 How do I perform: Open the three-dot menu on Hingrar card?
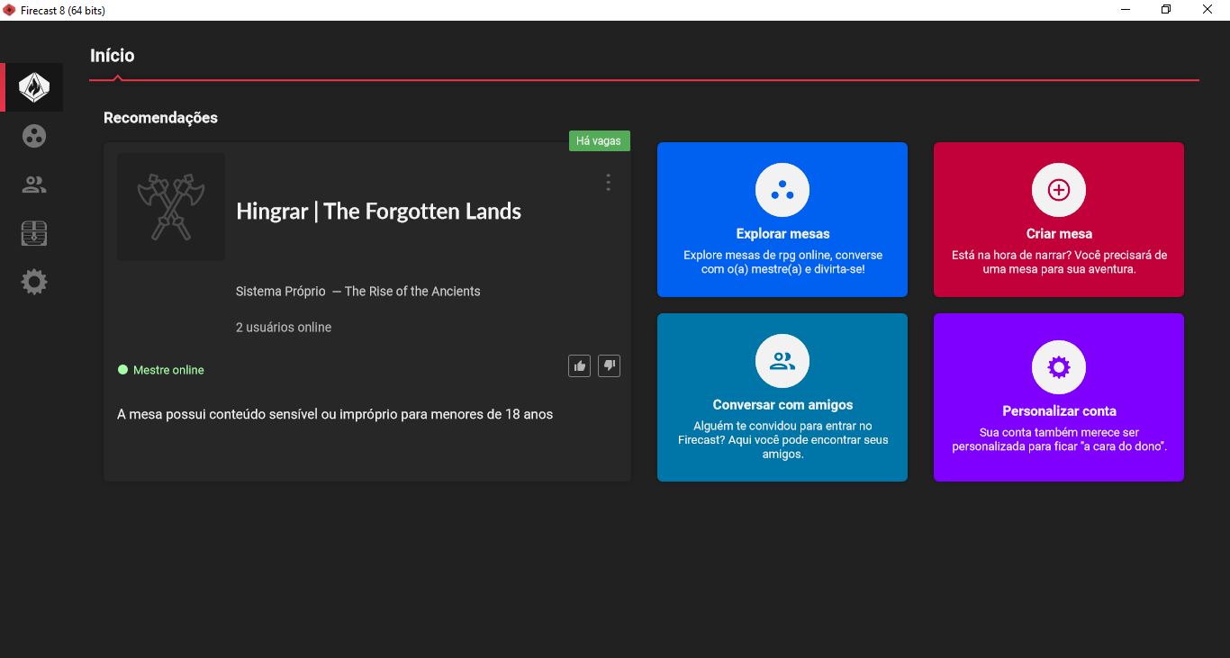(608, 183)
